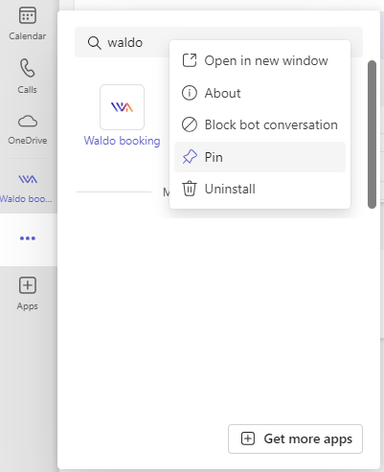Open the Calls app icon
This screenshot has height=472, width=384.
28,76
